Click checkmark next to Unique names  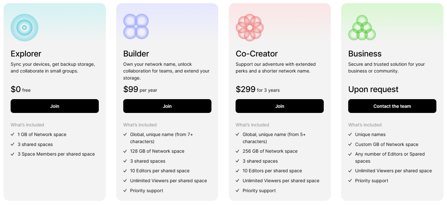tap(350, 134)
